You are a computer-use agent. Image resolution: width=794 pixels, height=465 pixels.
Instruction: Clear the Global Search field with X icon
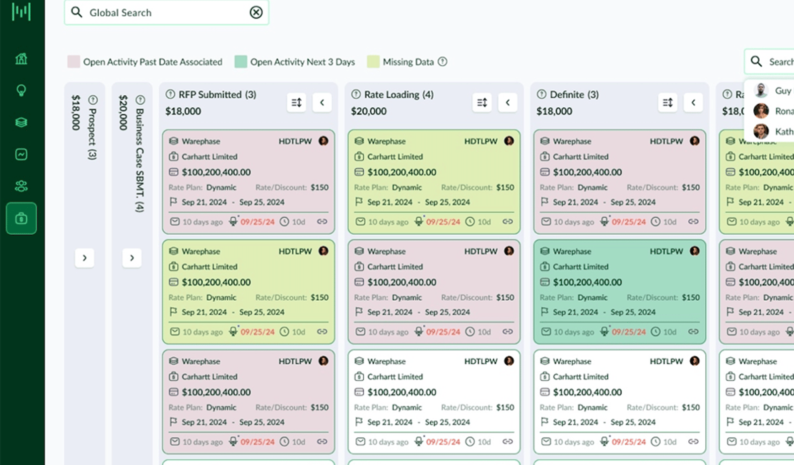click(256, 12)
